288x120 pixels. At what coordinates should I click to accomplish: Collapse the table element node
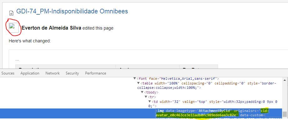pos(138,83)
